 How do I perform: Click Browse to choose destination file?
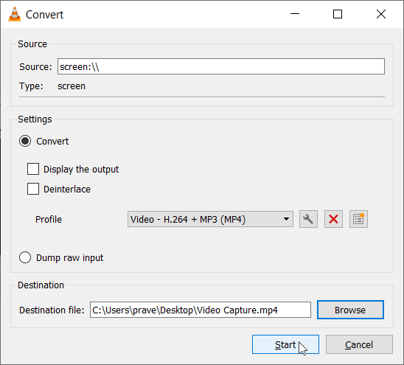(350, 310)
